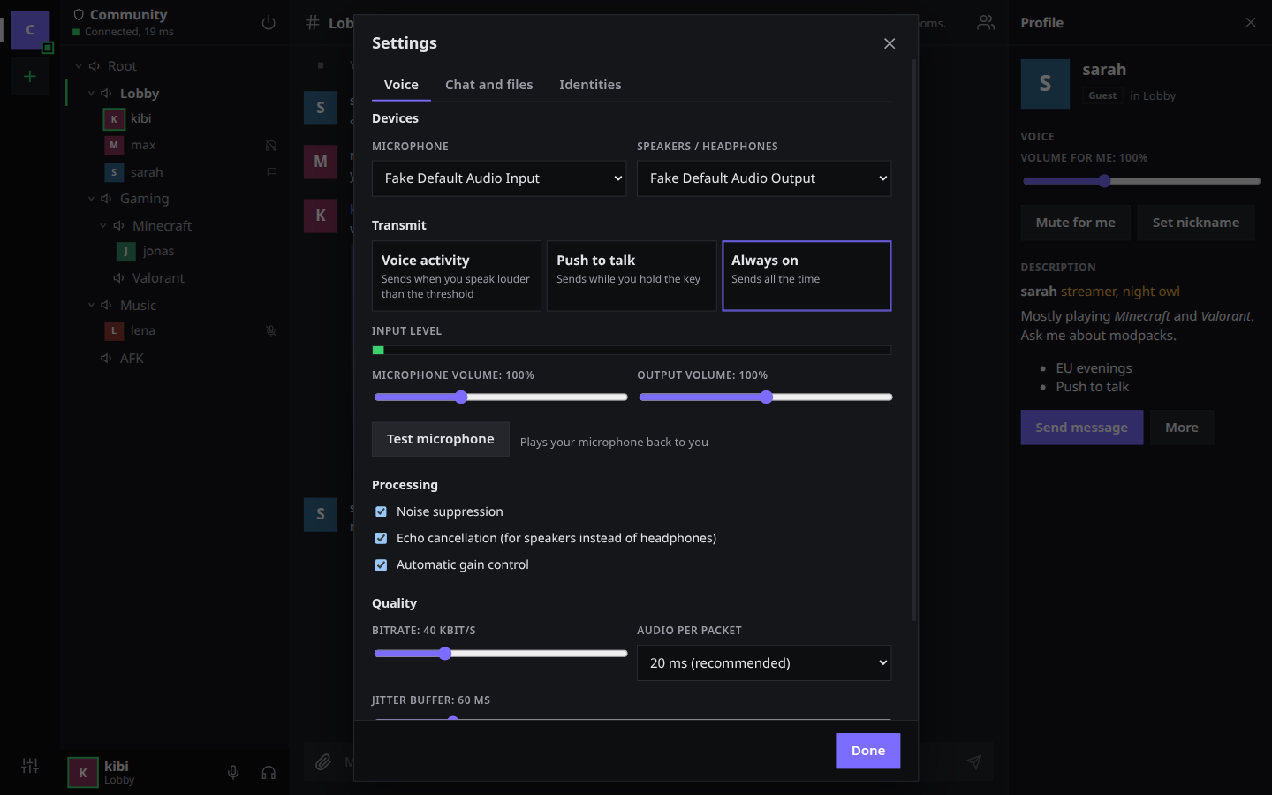Screen dimensions: 1272x795
Task: Toggle the Noise suppression checkbox
Action: click(381, 511)
